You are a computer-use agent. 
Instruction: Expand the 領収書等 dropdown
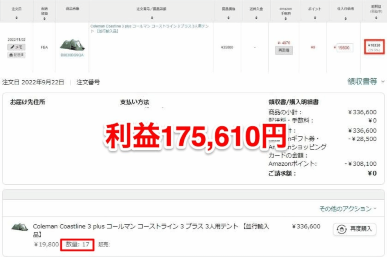pyautogui.click(x=366, y=81)
